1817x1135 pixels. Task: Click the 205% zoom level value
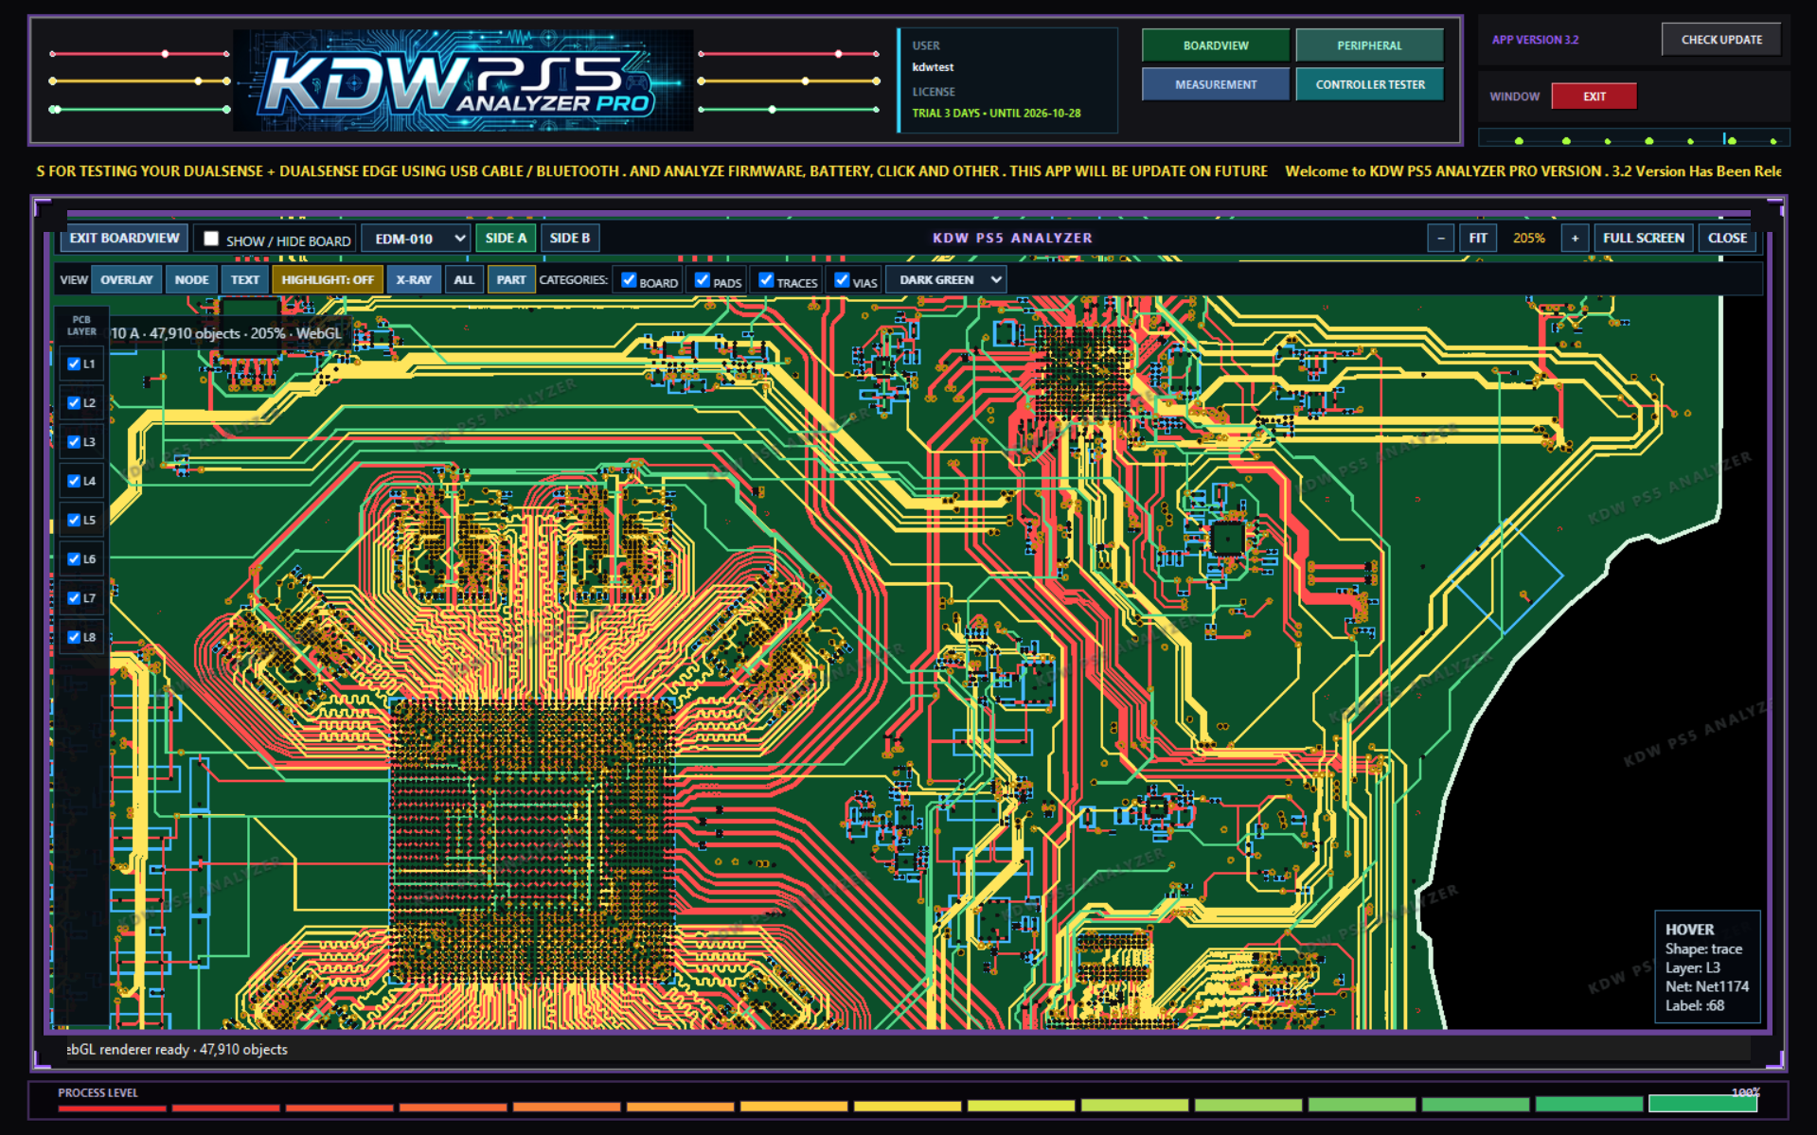pos(1528,239)
